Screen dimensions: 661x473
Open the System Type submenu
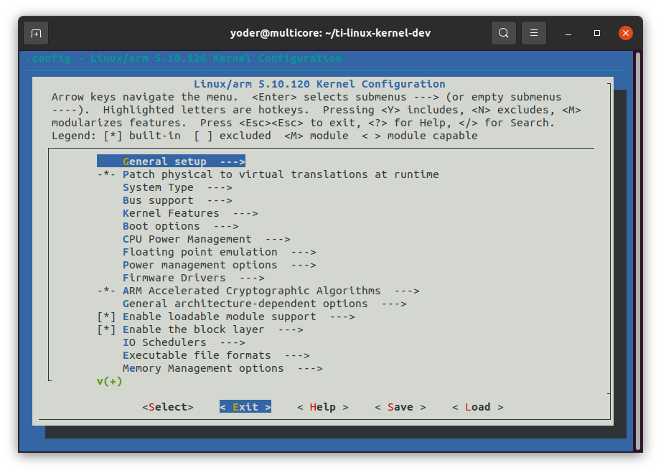click(x=177, y=187)
